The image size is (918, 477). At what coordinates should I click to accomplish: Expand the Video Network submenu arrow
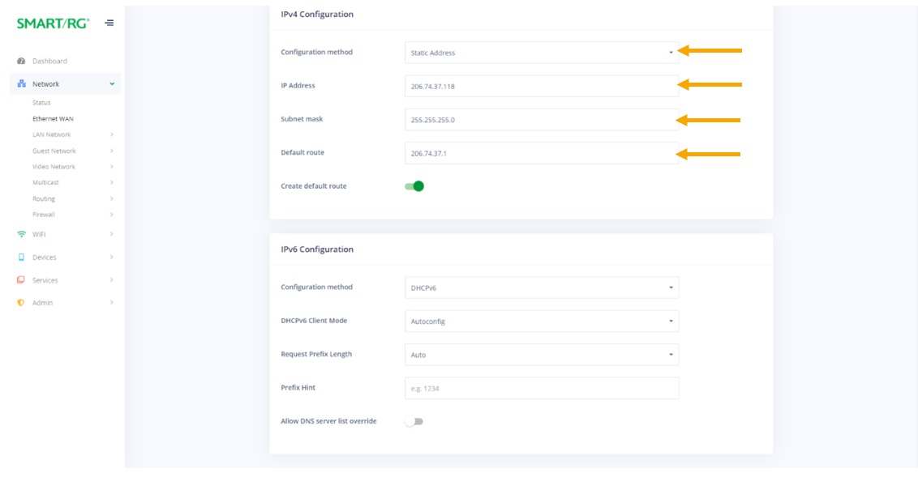[112, 167]
